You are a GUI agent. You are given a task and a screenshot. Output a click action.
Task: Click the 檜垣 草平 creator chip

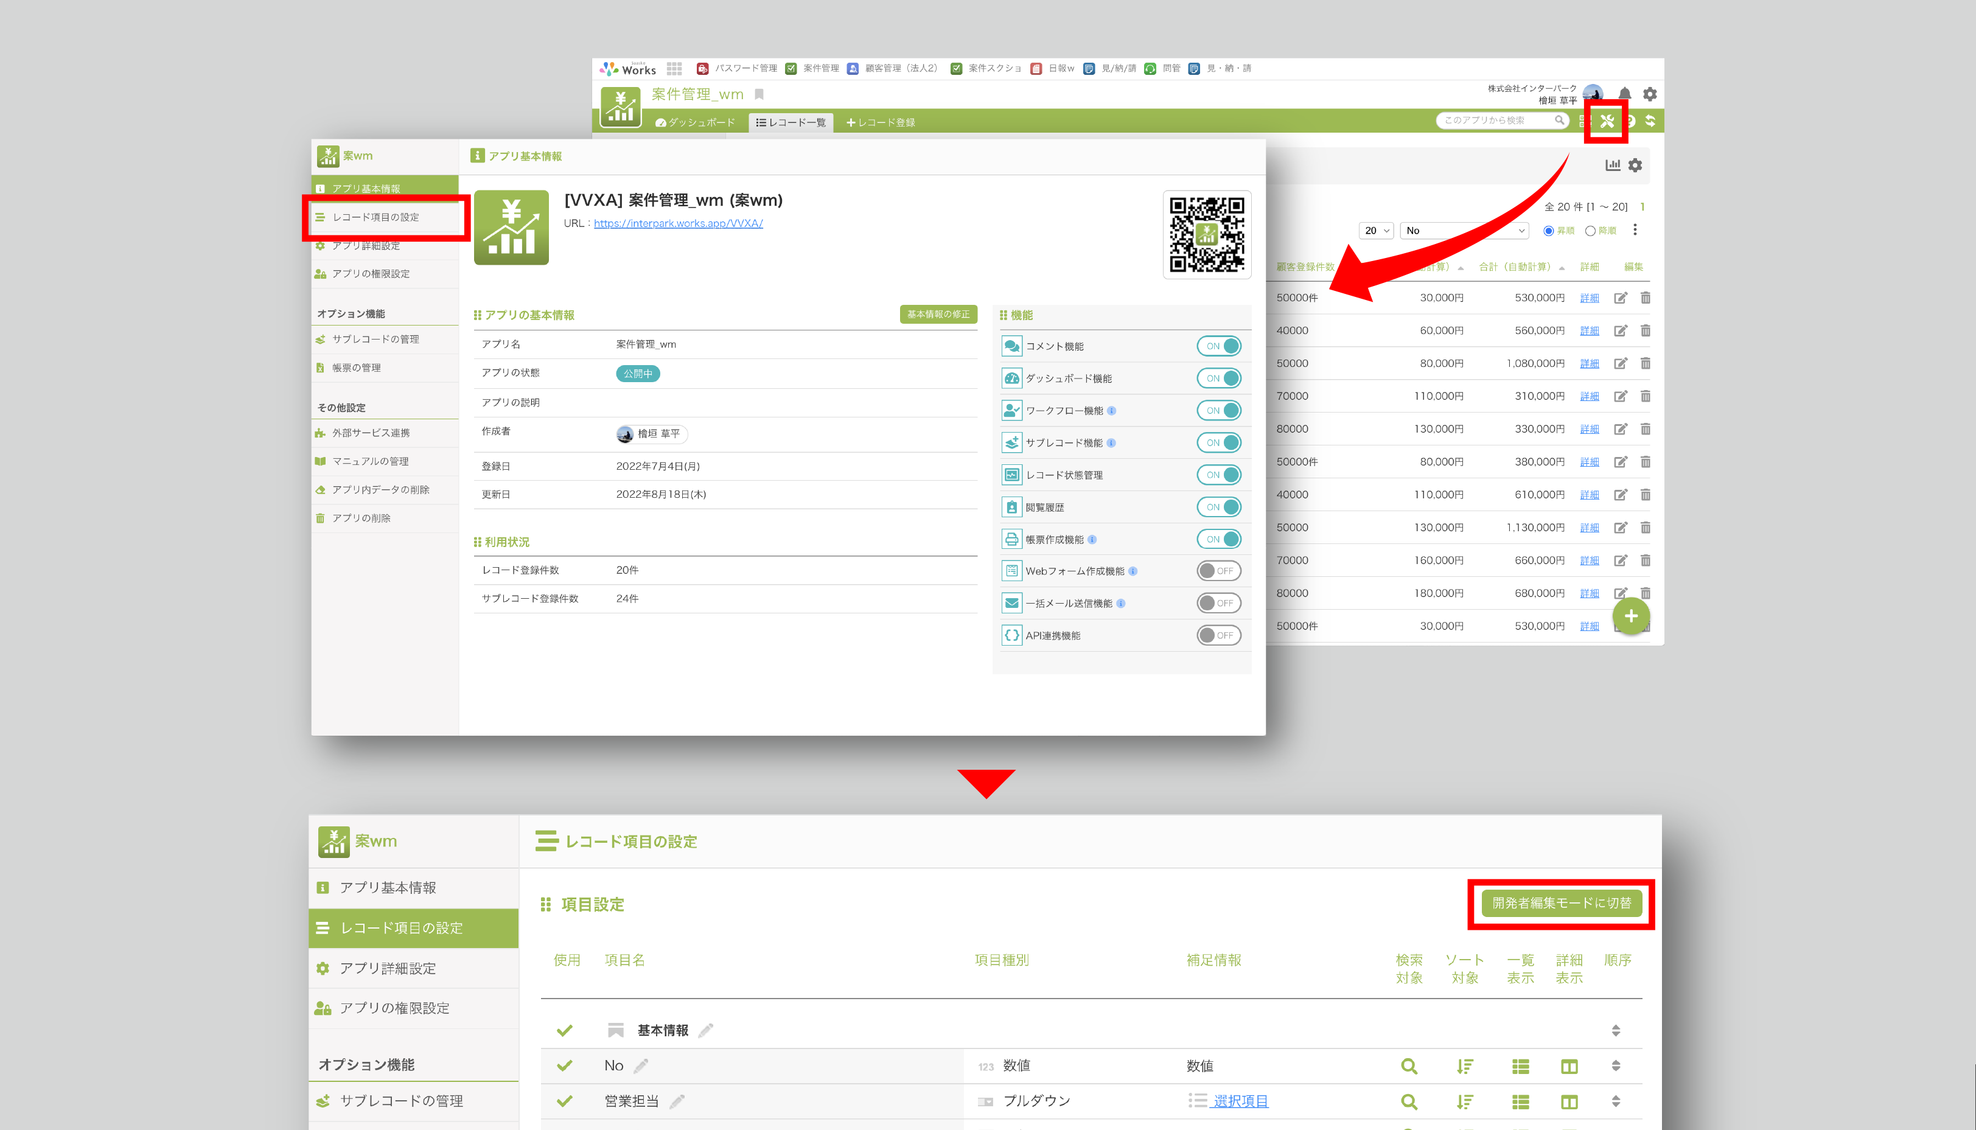pos(651,434)
